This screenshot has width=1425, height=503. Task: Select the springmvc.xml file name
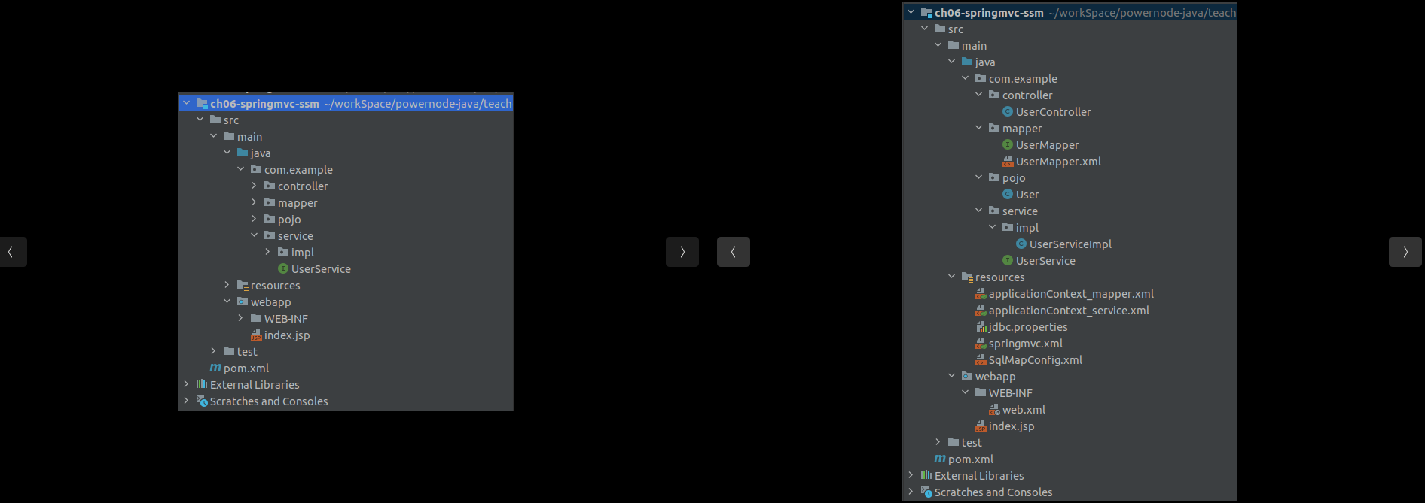[x=1026, y=344]
